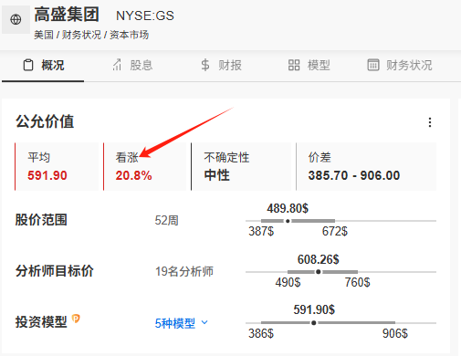Click the dollar sign icon for 财报
461x356 pixels.
pos(205,65)
